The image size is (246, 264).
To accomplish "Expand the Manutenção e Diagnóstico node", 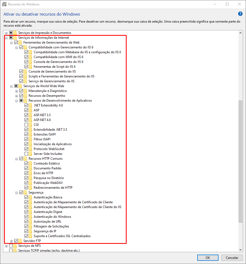I will [x=16, y=91].
